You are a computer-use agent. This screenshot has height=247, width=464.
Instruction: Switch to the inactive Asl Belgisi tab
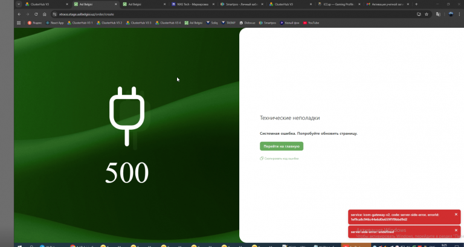[x=144, y=4]
